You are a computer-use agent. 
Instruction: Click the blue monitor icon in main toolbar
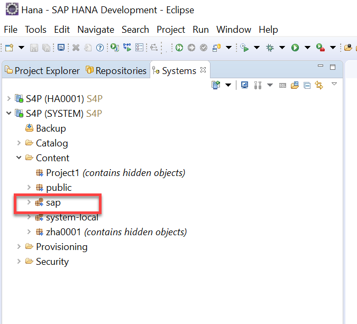point(61,48)
